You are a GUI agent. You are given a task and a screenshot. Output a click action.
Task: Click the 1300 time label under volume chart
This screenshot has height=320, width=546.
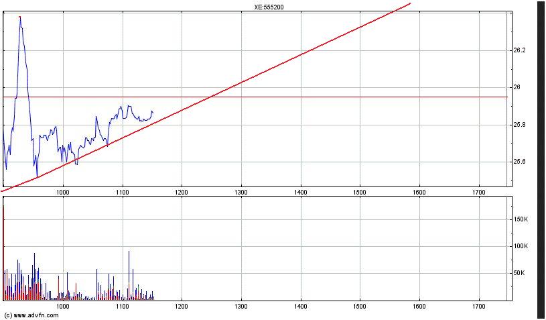[x=241, y=306]
